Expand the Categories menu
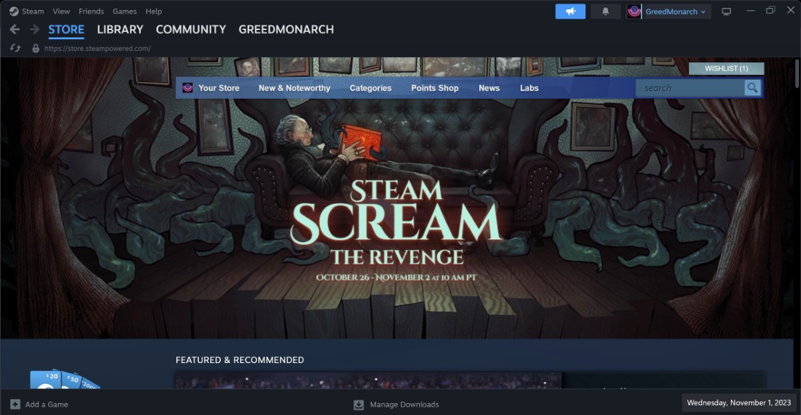The width and height of the screenshot is (801, 415). pos(370,88)
